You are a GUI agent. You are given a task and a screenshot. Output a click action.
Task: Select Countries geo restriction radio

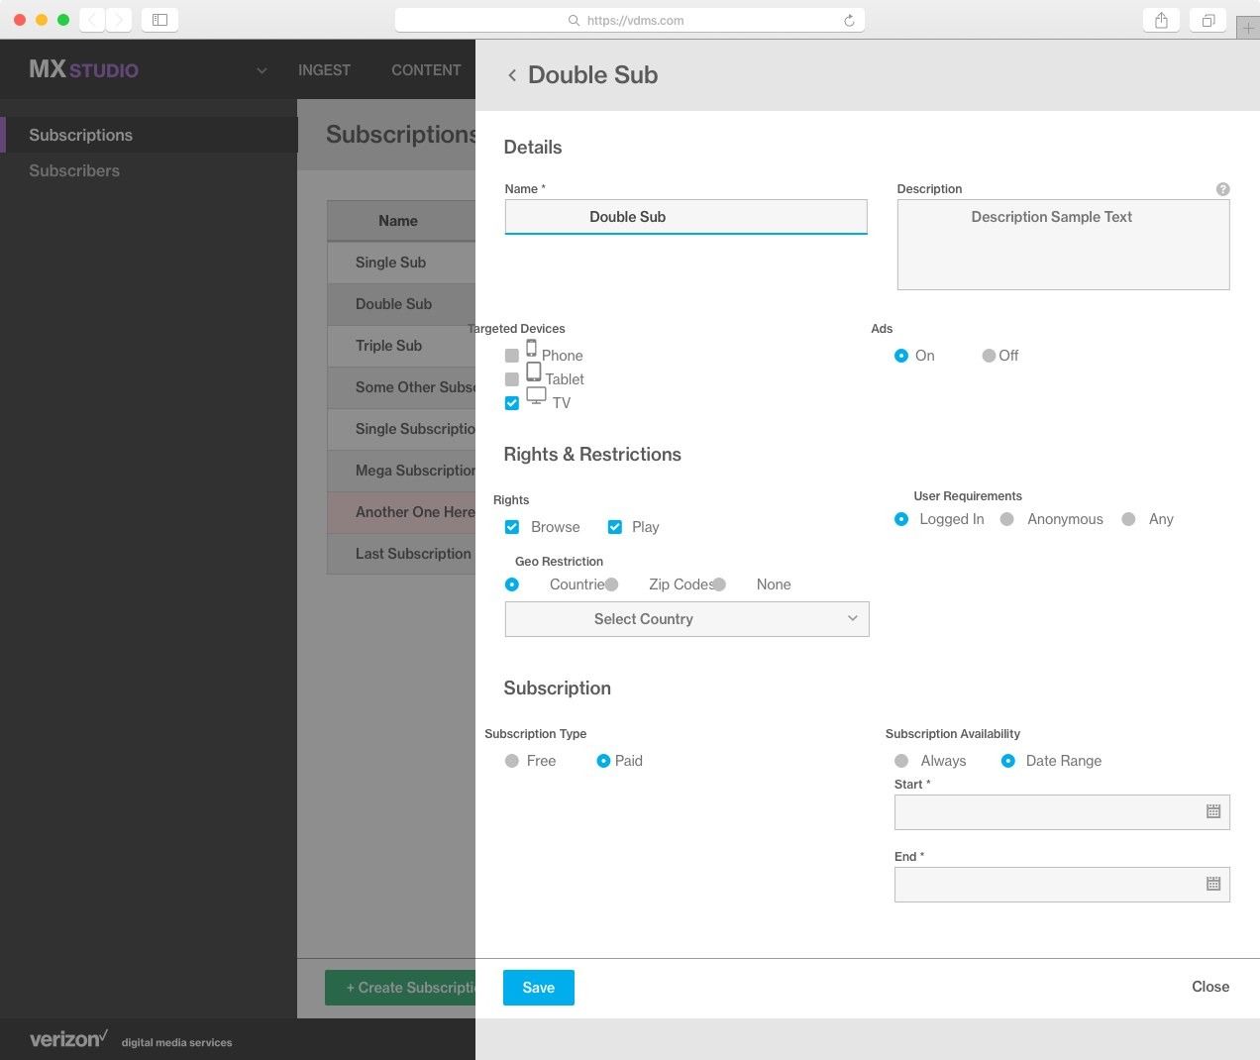point(512,584)
